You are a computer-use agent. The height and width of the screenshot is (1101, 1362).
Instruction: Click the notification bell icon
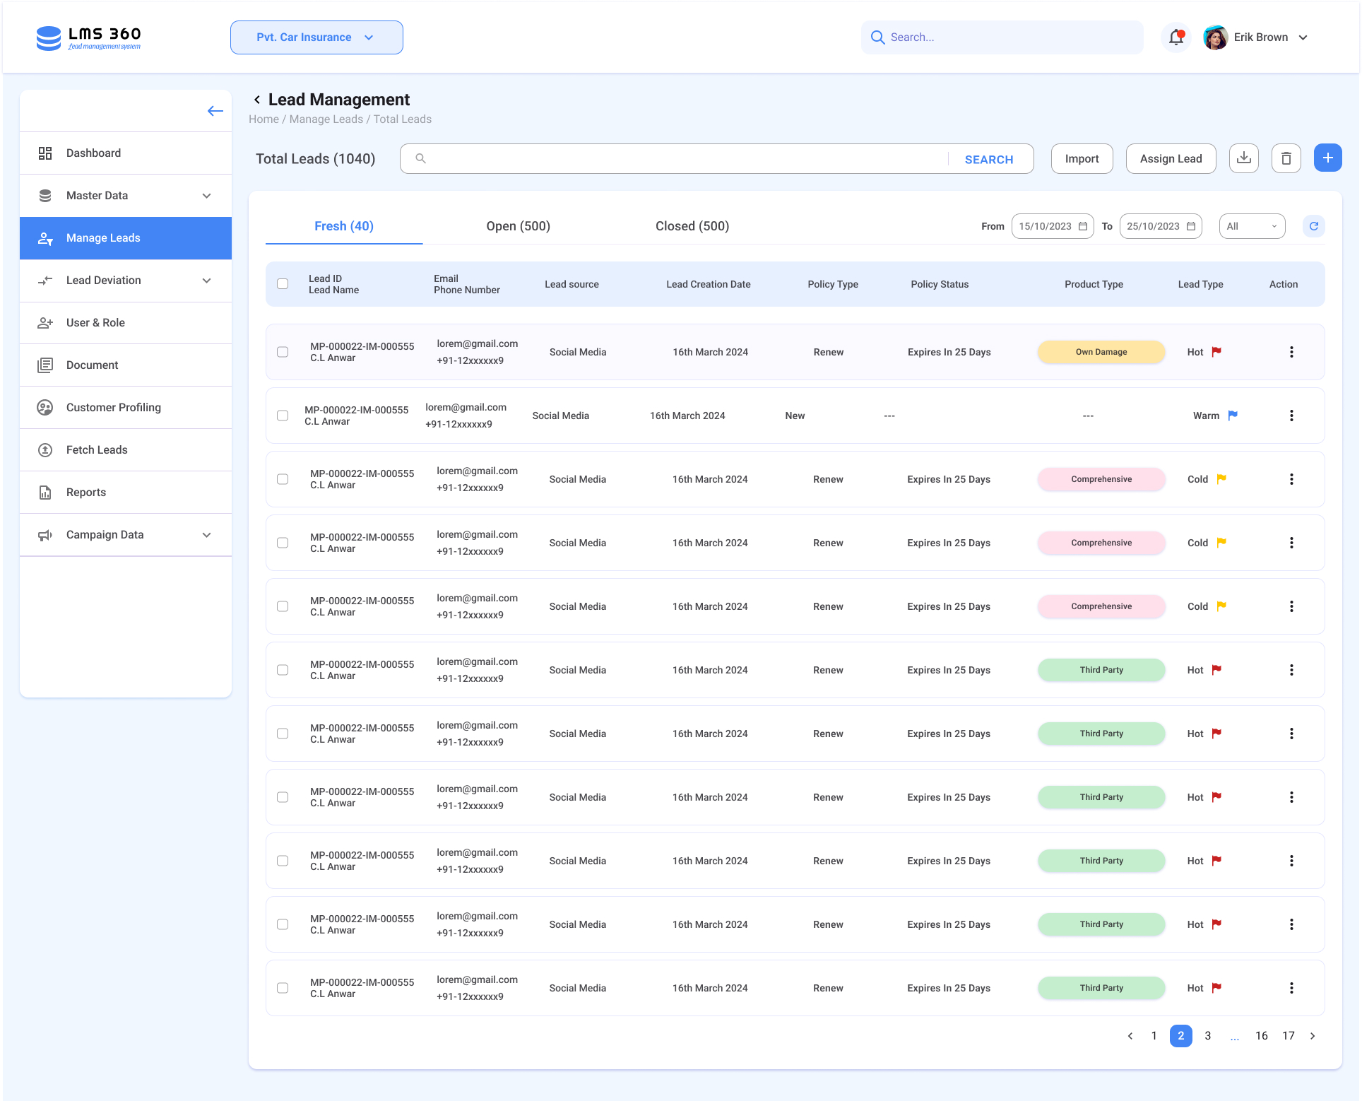point(1176,37)
